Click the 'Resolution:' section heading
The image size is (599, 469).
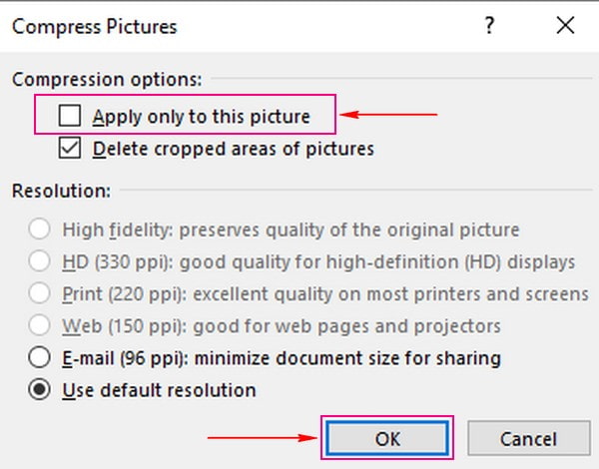(x=61, y=190)
